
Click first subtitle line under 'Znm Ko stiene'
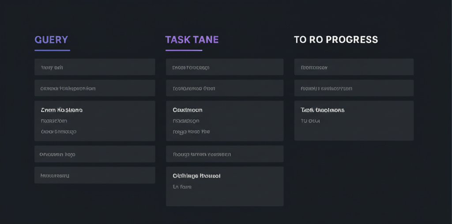point(54,121)
